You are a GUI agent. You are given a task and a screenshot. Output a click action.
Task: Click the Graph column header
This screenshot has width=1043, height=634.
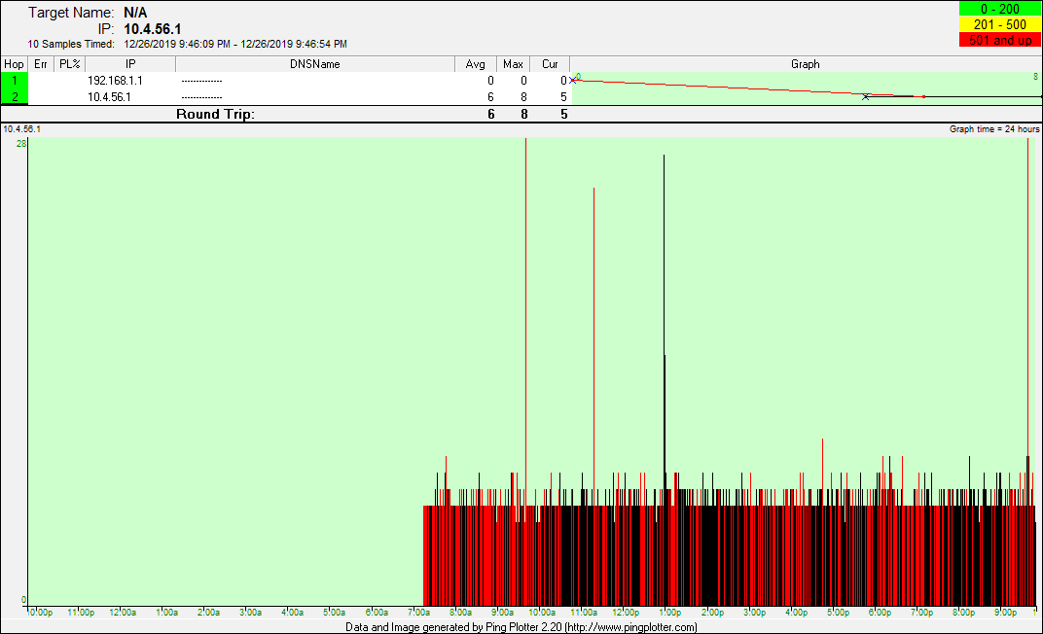805,64
